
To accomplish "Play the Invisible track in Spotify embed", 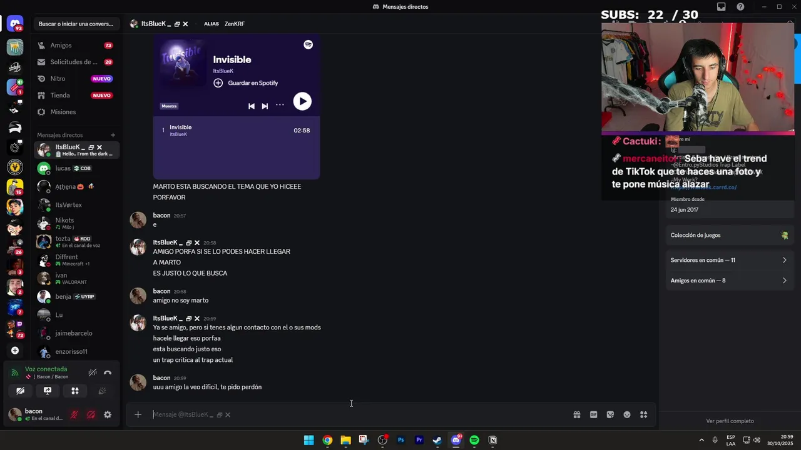I will (x=302, y=101).
